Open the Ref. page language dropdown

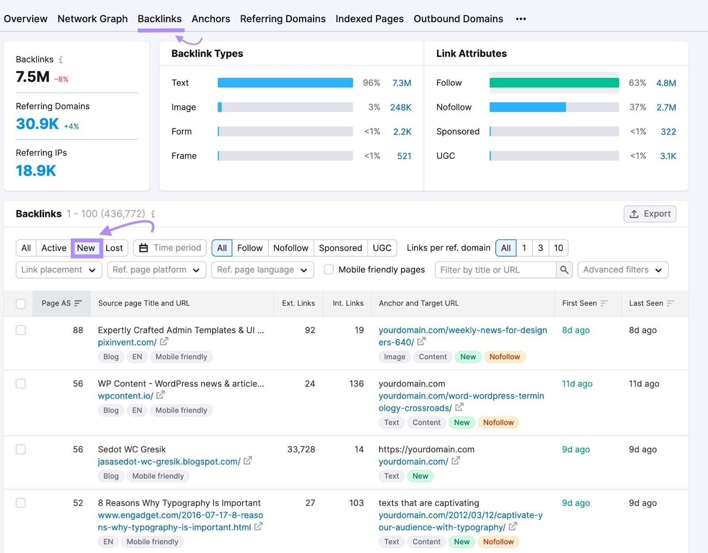tap(262, 270)
